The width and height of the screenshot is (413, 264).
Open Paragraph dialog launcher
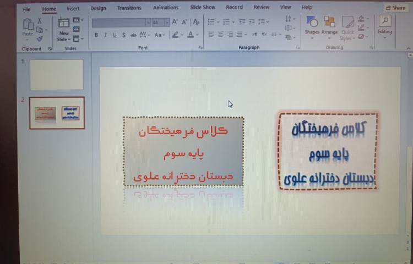[x=298, y=47]
